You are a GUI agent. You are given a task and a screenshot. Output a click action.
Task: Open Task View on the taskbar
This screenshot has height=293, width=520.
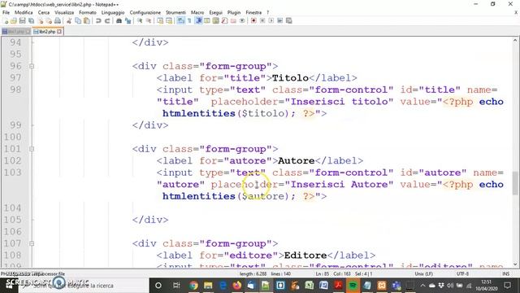click(176, 286)
